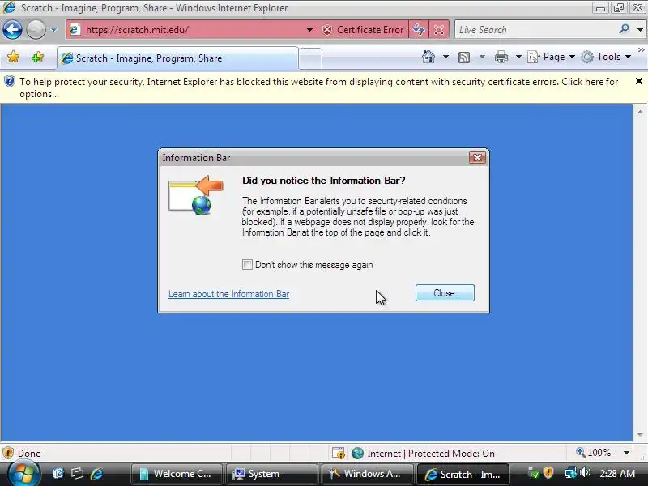Viewport: 648px width, 486px height.
Task: Switch to the System taskbar button
Action: click(271, 474)
